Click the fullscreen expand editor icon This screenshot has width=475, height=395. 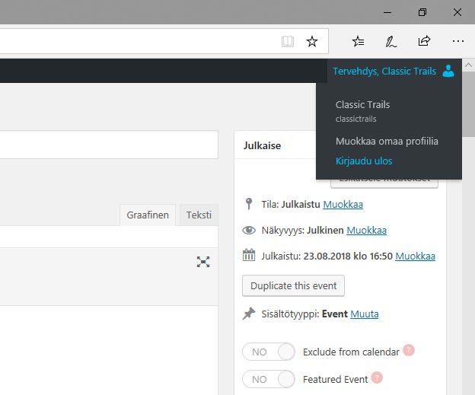[203, 262]
